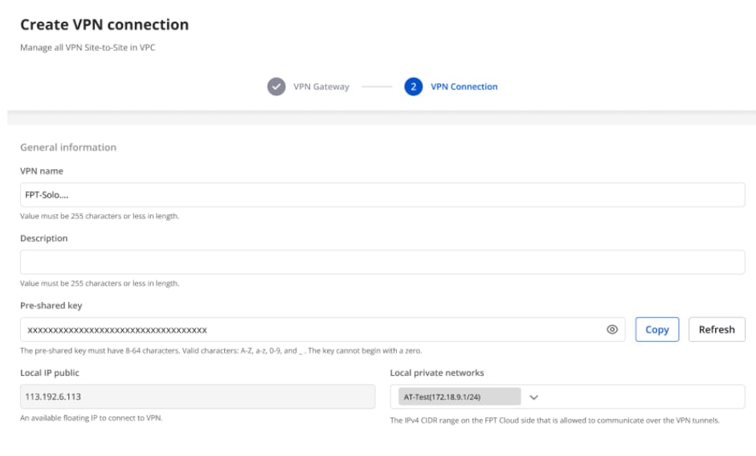Click the Local IP public label

50,373
